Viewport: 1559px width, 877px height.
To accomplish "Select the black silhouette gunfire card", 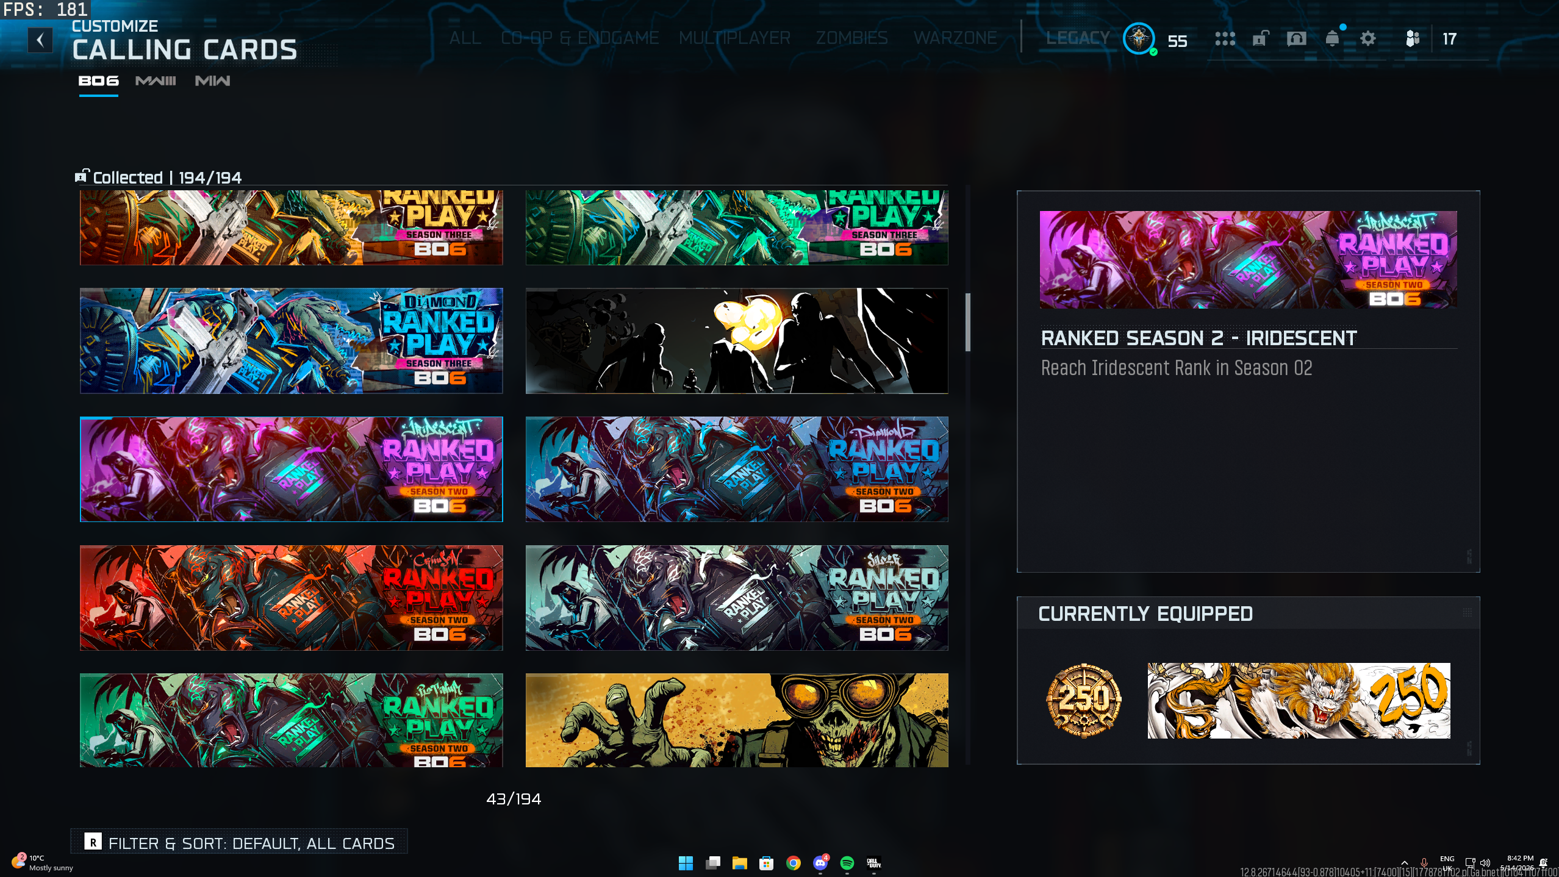I will [x=737, y=341].
